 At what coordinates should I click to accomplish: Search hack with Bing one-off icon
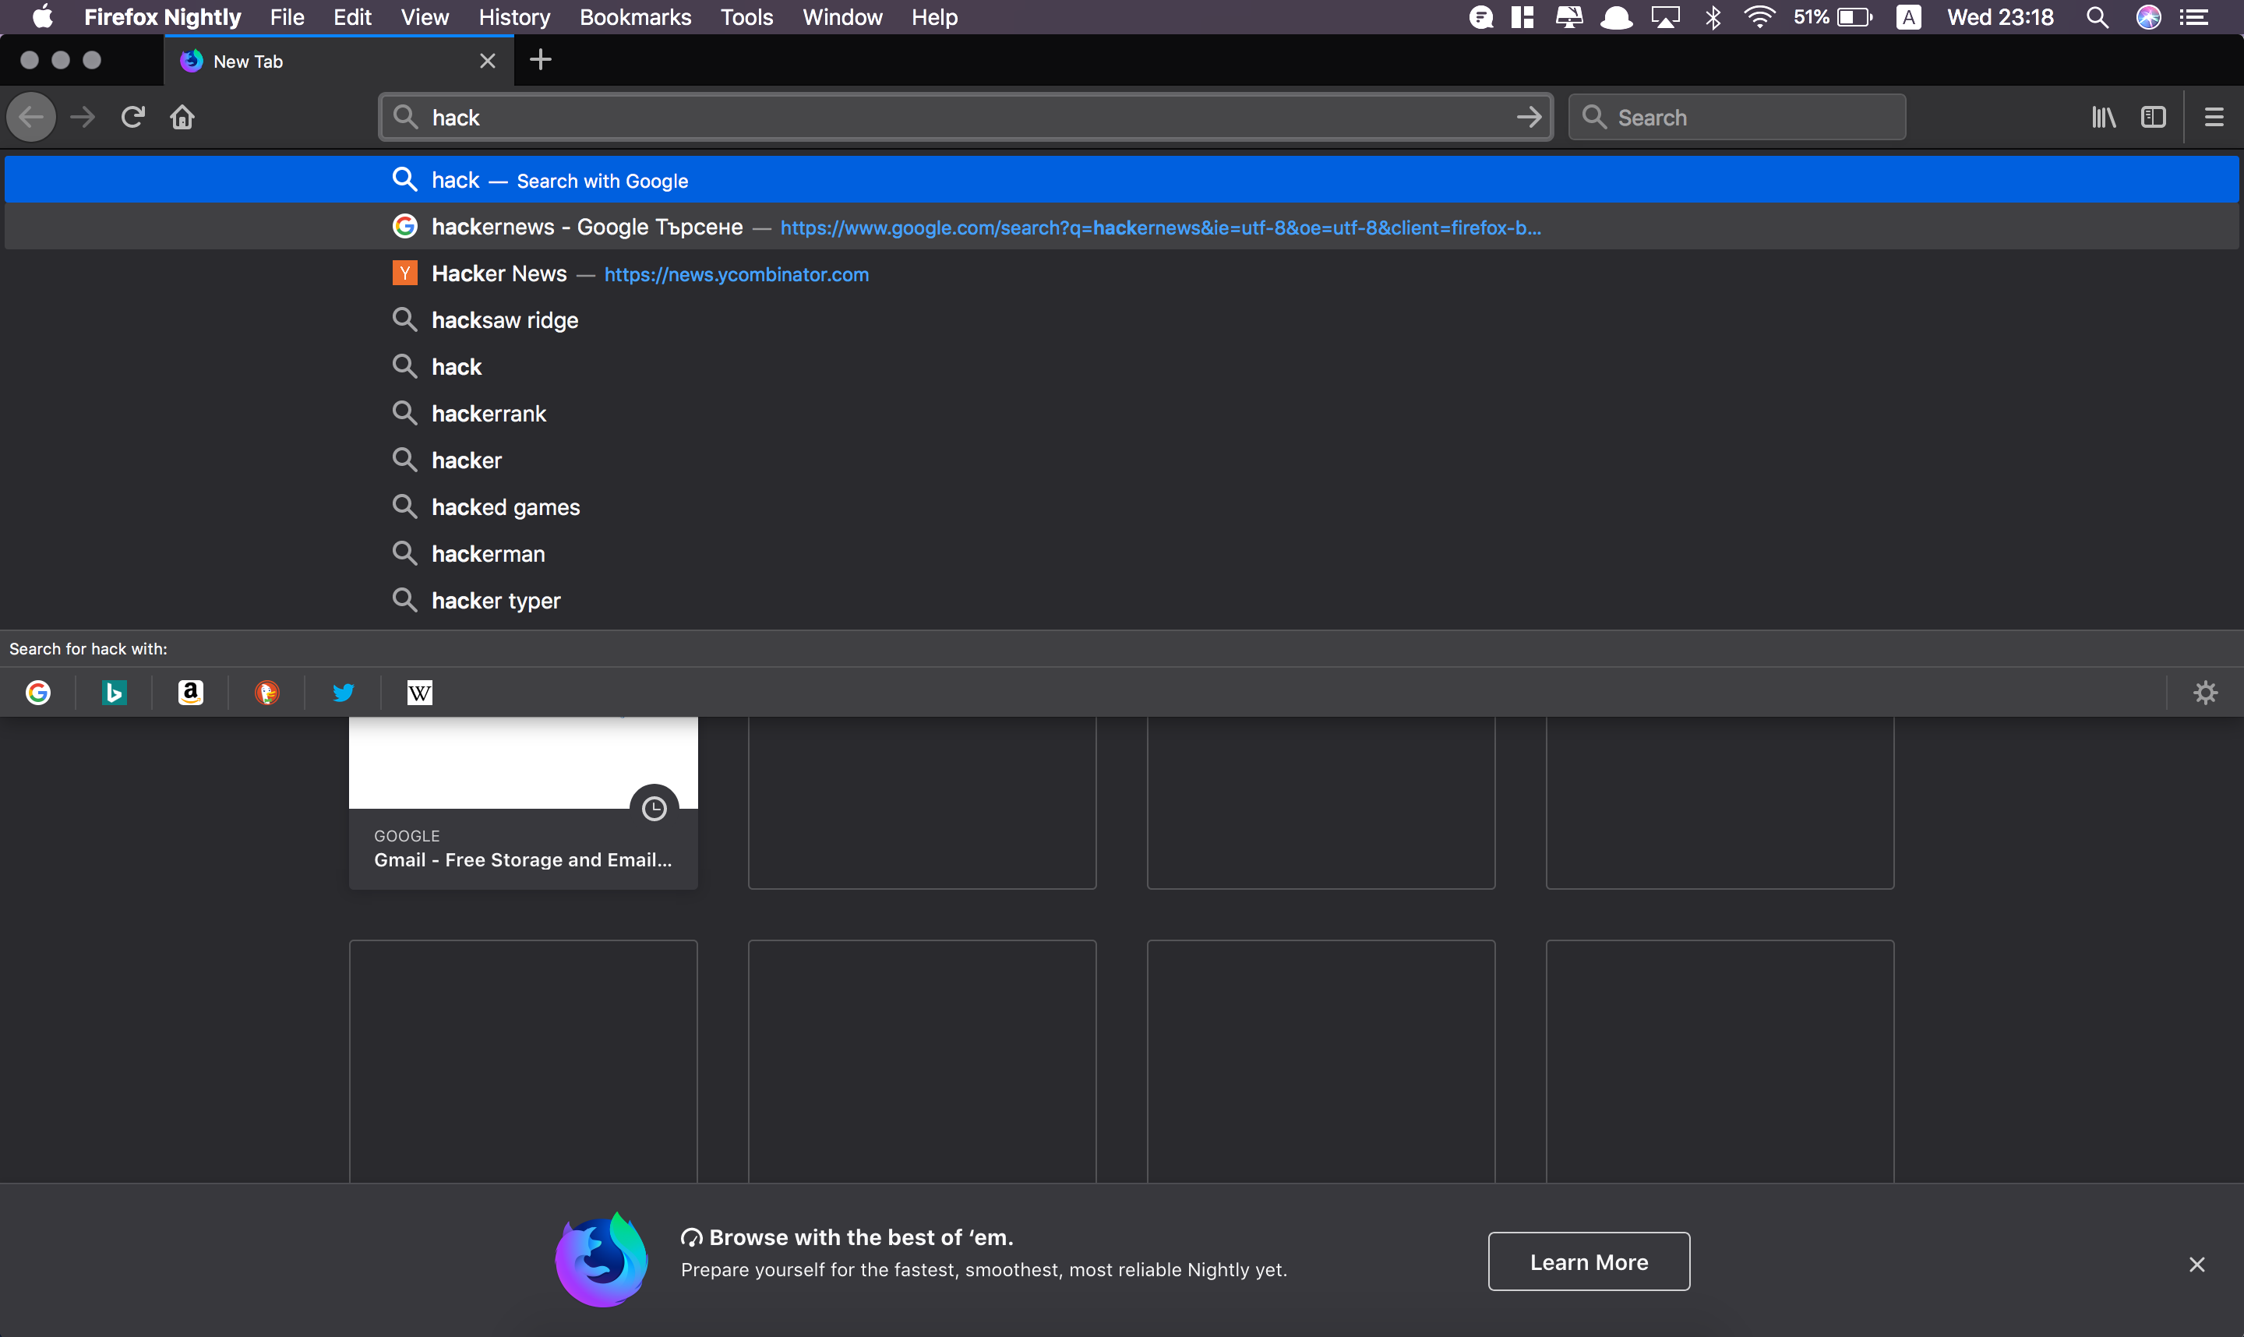pyautogui.click(x=115, y=693)
